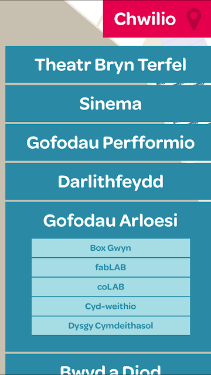211x375 pixels.
Task: Expand the partially visible Bwyd a Diod section
Action: pos(108,364)
